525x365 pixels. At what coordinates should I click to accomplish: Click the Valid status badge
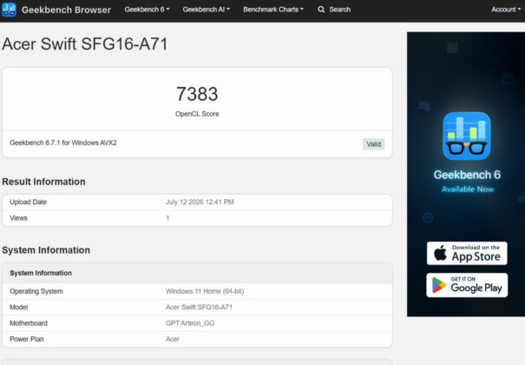(373, 144)
